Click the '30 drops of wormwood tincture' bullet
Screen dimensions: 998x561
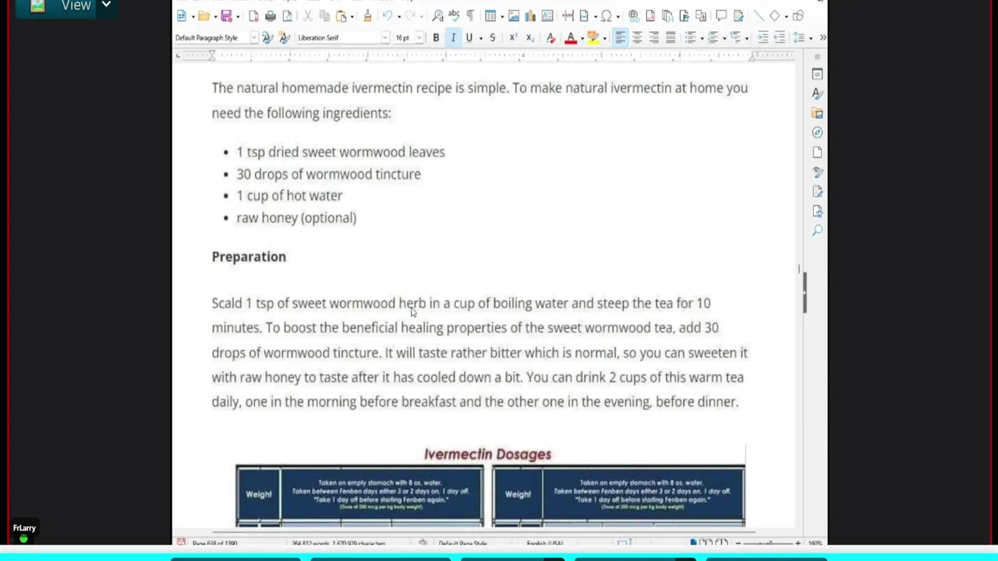[328, 174]
